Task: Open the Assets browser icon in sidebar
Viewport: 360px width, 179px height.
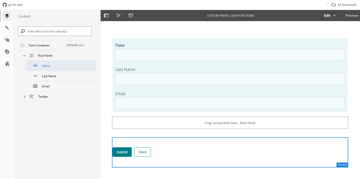Action: pos(7,40)
